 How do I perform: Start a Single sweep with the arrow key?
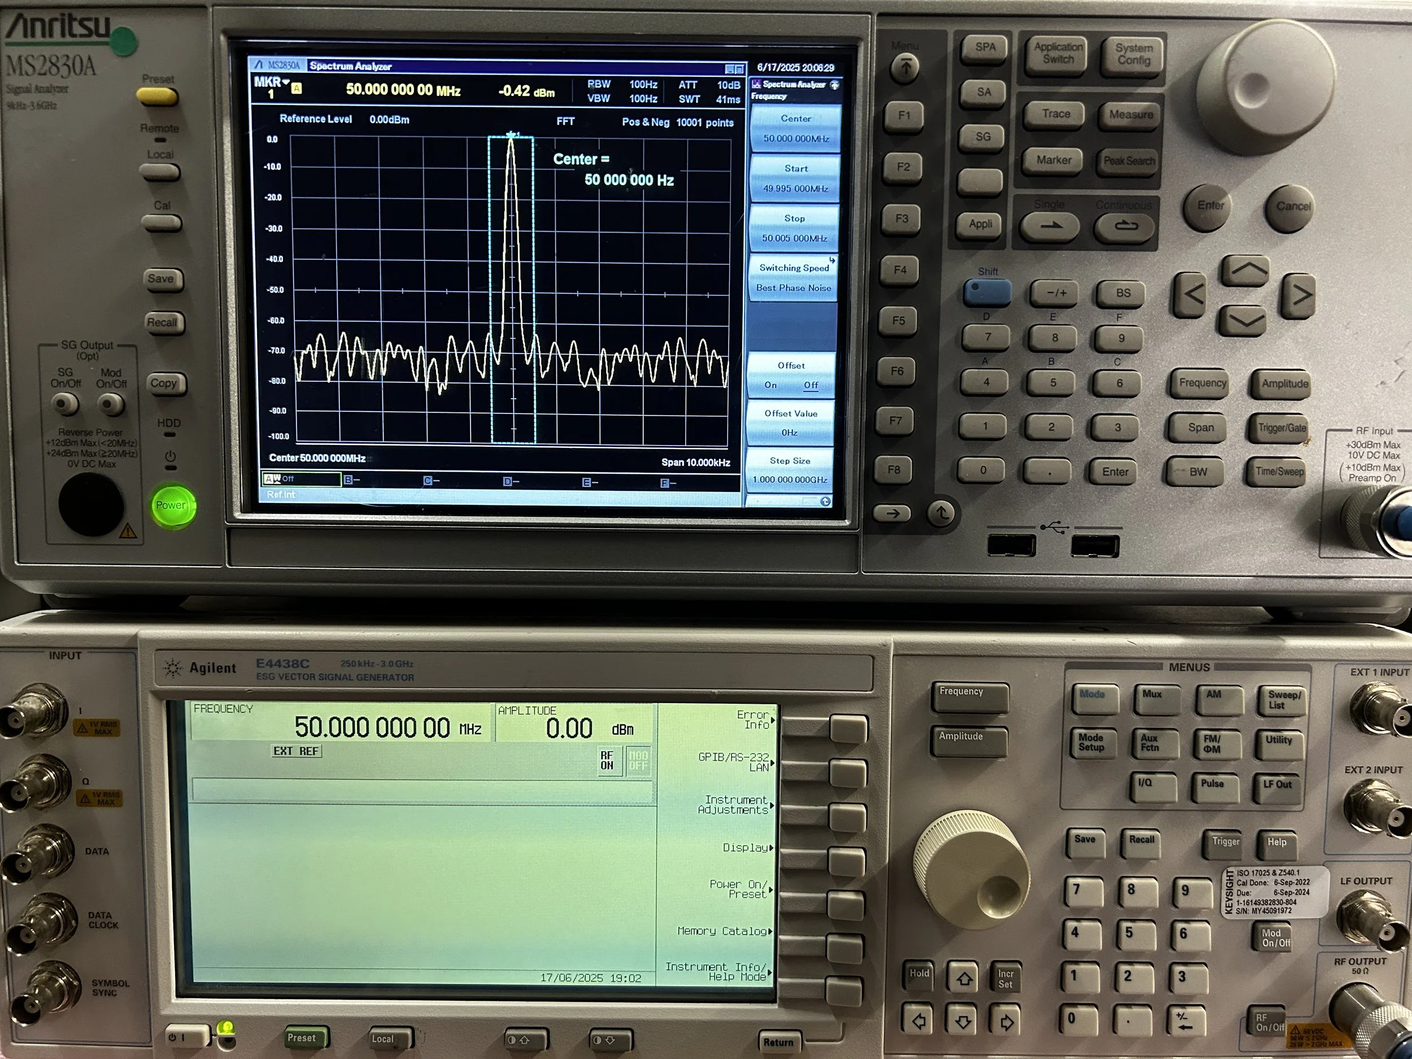[x=1050, y=226]
